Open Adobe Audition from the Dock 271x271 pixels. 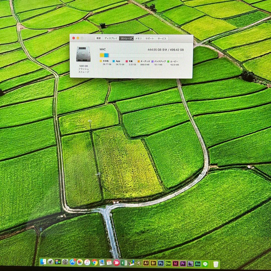(x=198, y=263)
